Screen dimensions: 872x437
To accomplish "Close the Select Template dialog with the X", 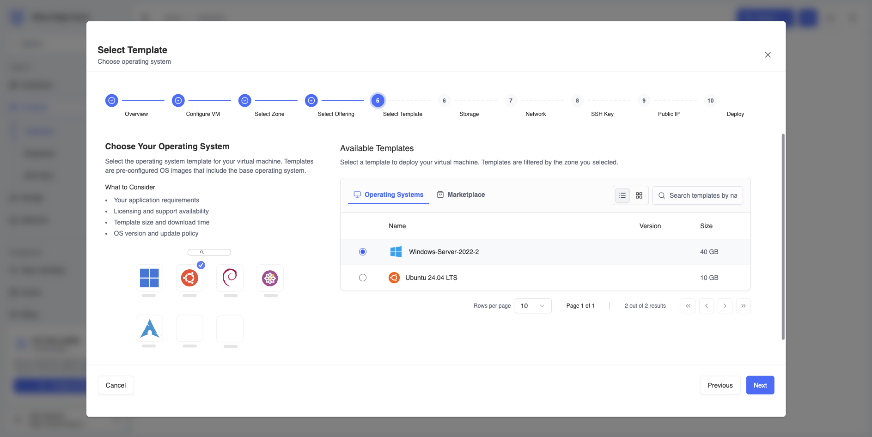I will tap(768, 55).
